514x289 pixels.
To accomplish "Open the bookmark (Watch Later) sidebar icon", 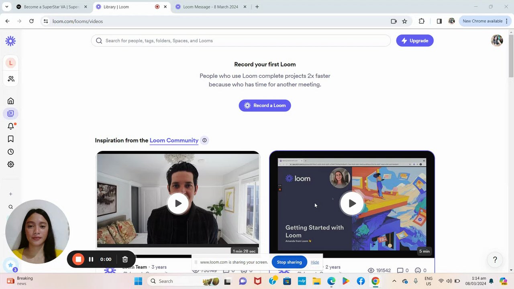I will coord(11,139).
